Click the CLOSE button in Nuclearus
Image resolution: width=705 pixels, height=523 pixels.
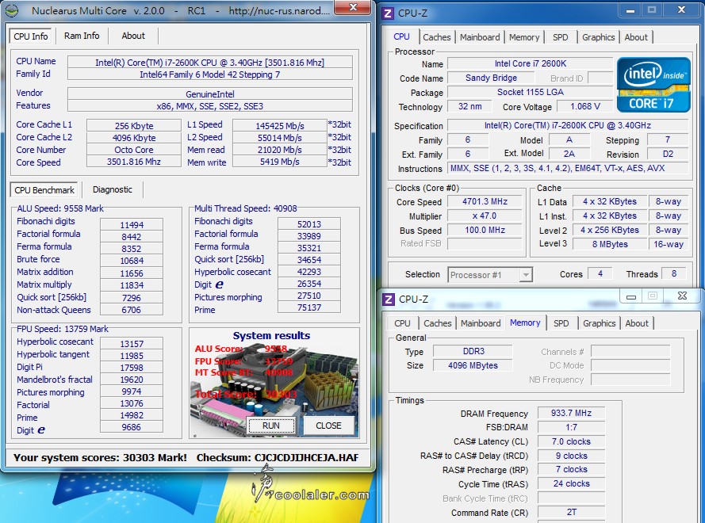click(328, 426)
